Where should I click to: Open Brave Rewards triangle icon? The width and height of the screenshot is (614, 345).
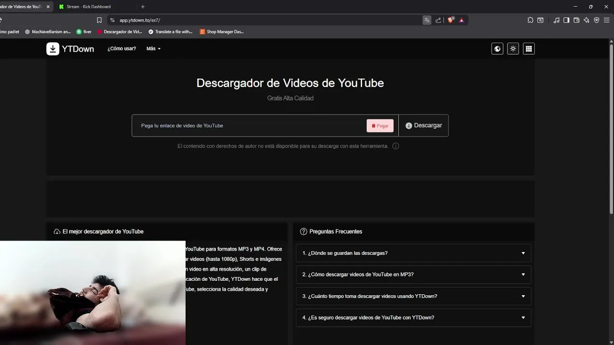pos(461,20)
